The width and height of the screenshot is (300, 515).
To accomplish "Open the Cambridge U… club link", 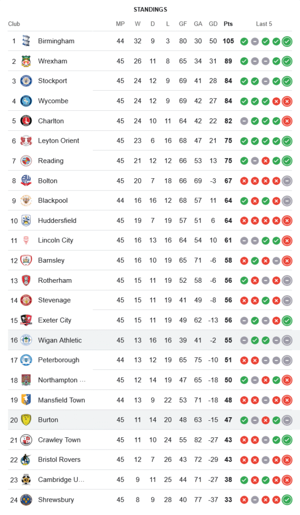I will (61, 479).
